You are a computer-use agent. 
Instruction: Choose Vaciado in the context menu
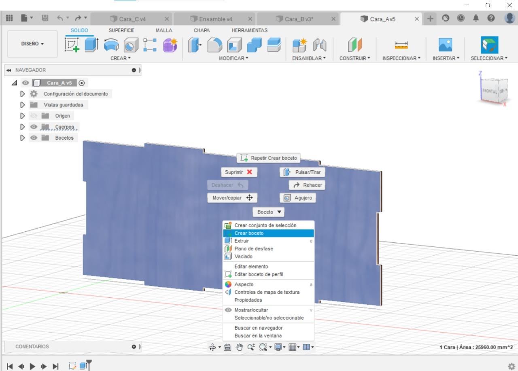[269, 257]
